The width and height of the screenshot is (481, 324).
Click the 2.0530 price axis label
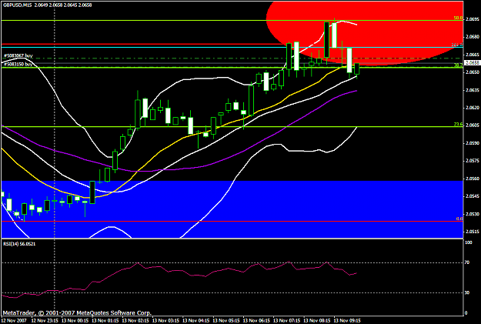[x=472, y=214]
